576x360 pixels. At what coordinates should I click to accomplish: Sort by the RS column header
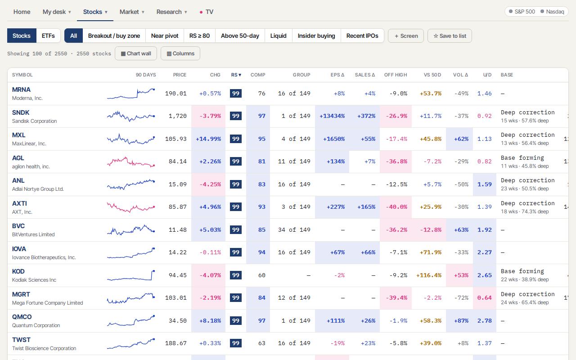coord(236,75)
